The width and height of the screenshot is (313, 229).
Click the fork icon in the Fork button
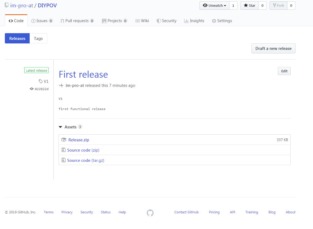274,5
